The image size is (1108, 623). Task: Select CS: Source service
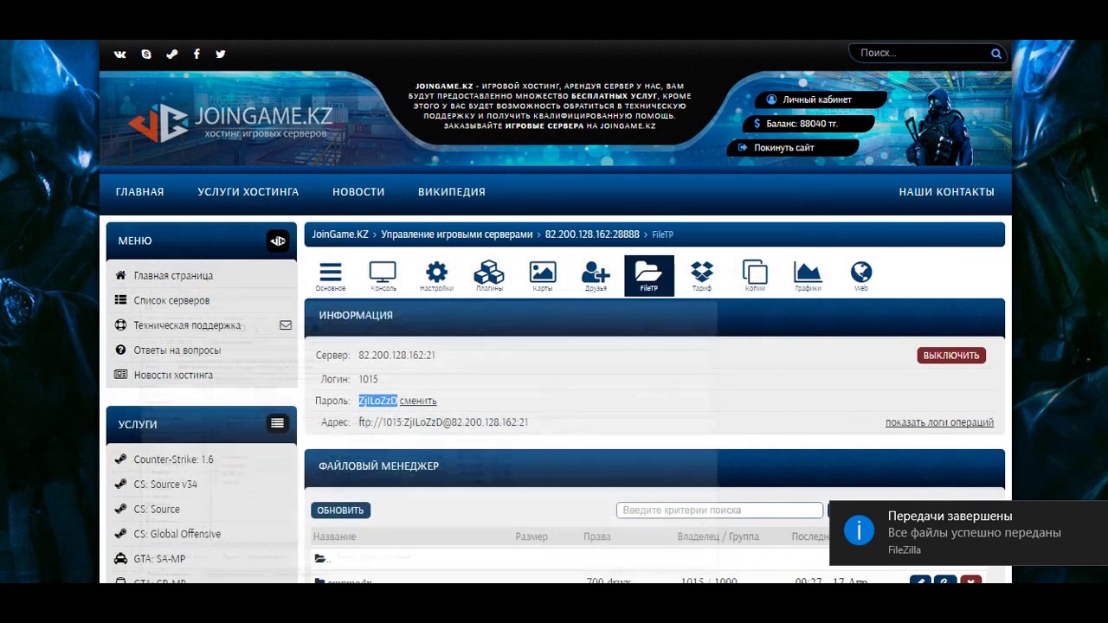pyautogui.click(x=157, y=509)
